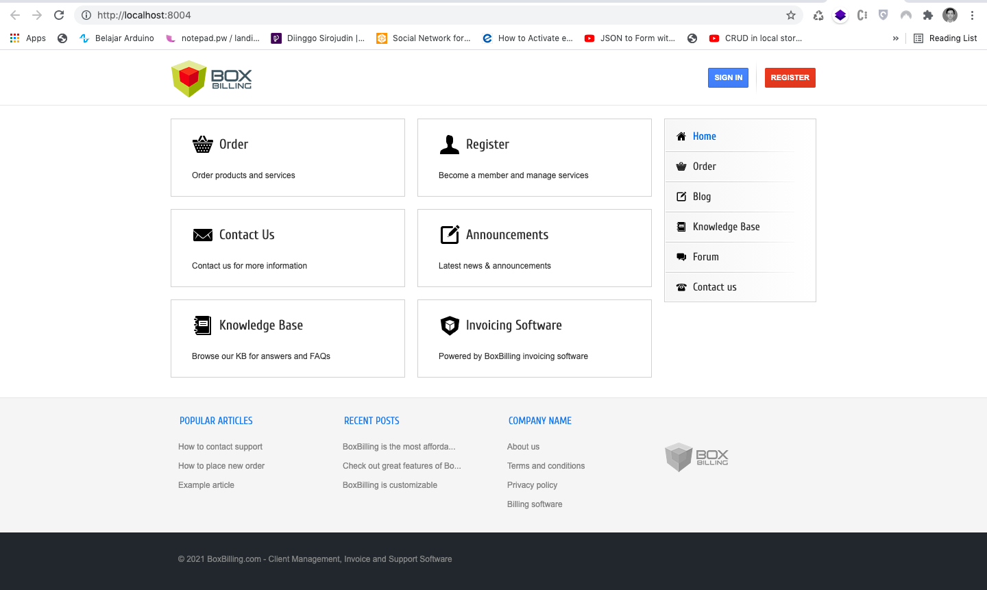This screenshot has height=590, width=987.
Task: Click the BoxBilling logo in the header
Action: click(211, 77)
